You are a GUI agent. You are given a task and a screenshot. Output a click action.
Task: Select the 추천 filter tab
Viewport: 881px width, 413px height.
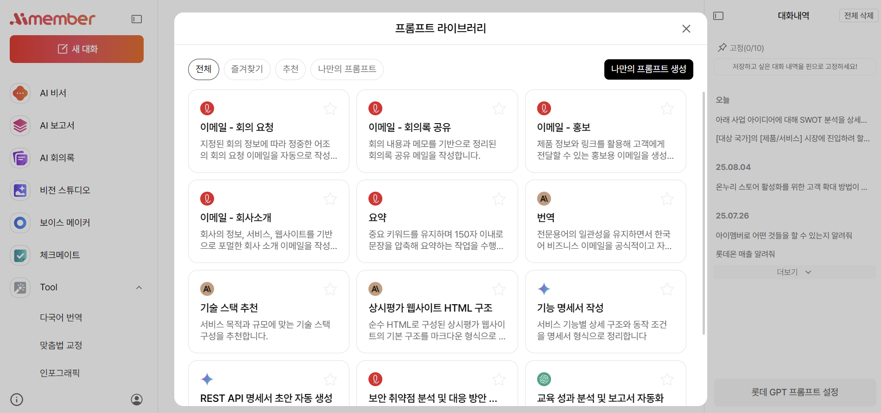tap(291, 69)
